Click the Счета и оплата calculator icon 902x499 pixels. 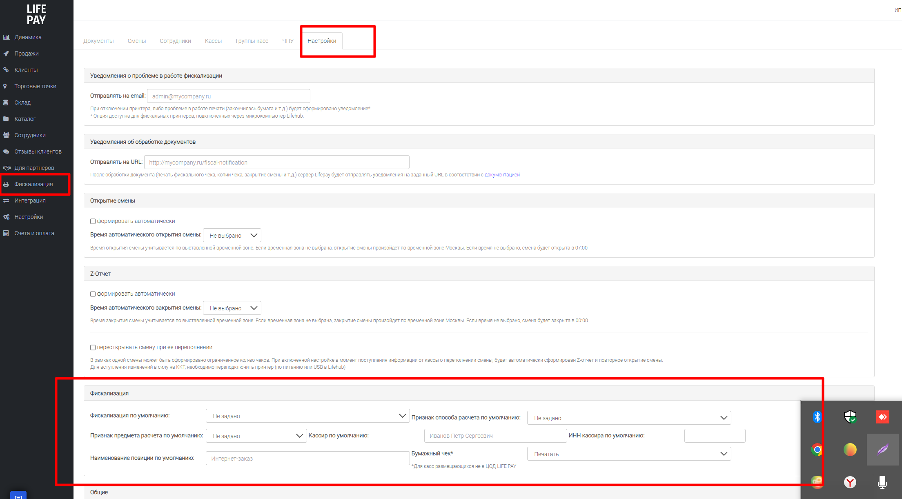coord(6,233)
